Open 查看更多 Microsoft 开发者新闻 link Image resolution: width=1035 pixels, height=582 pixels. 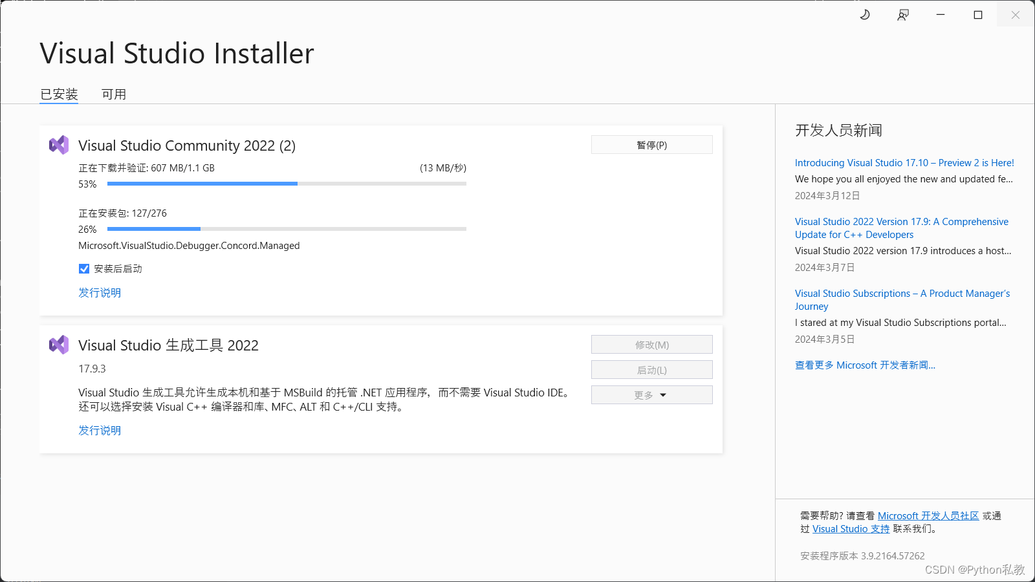[x=865, y=365]
